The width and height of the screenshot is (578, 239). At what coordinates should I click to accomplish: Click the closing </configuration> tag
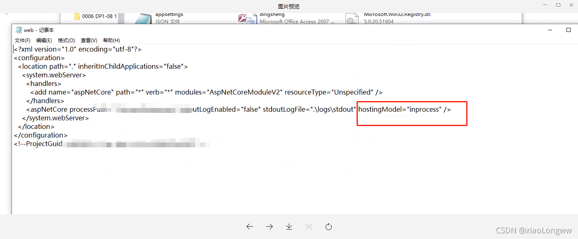(41, 135)
